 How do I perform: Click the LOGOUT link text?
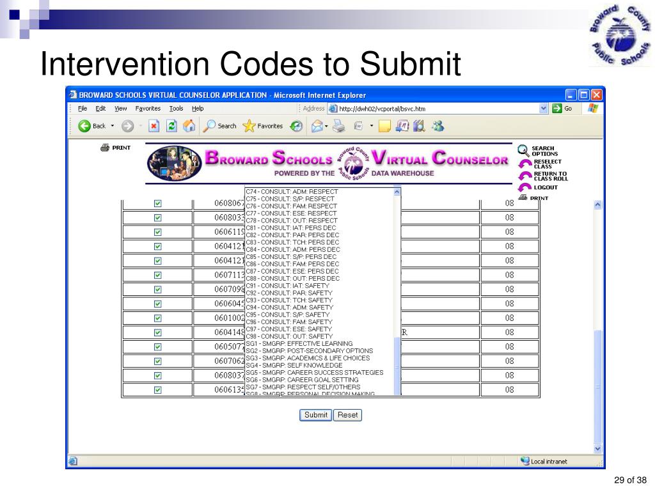point(546,187)
